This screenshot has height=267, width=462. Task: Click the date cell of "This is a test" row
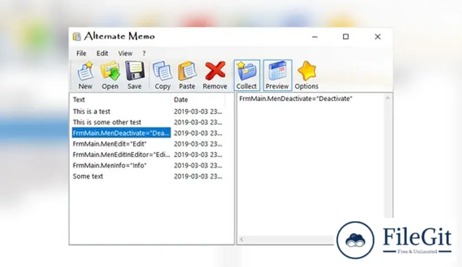198,111
